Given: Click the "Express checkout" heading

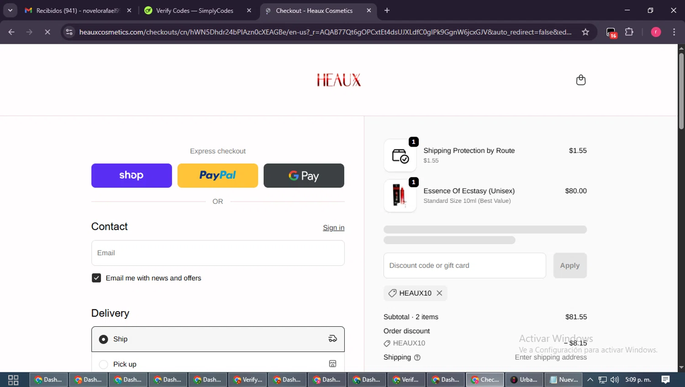Looking at the screenshot, I should (x=218, y=151).
